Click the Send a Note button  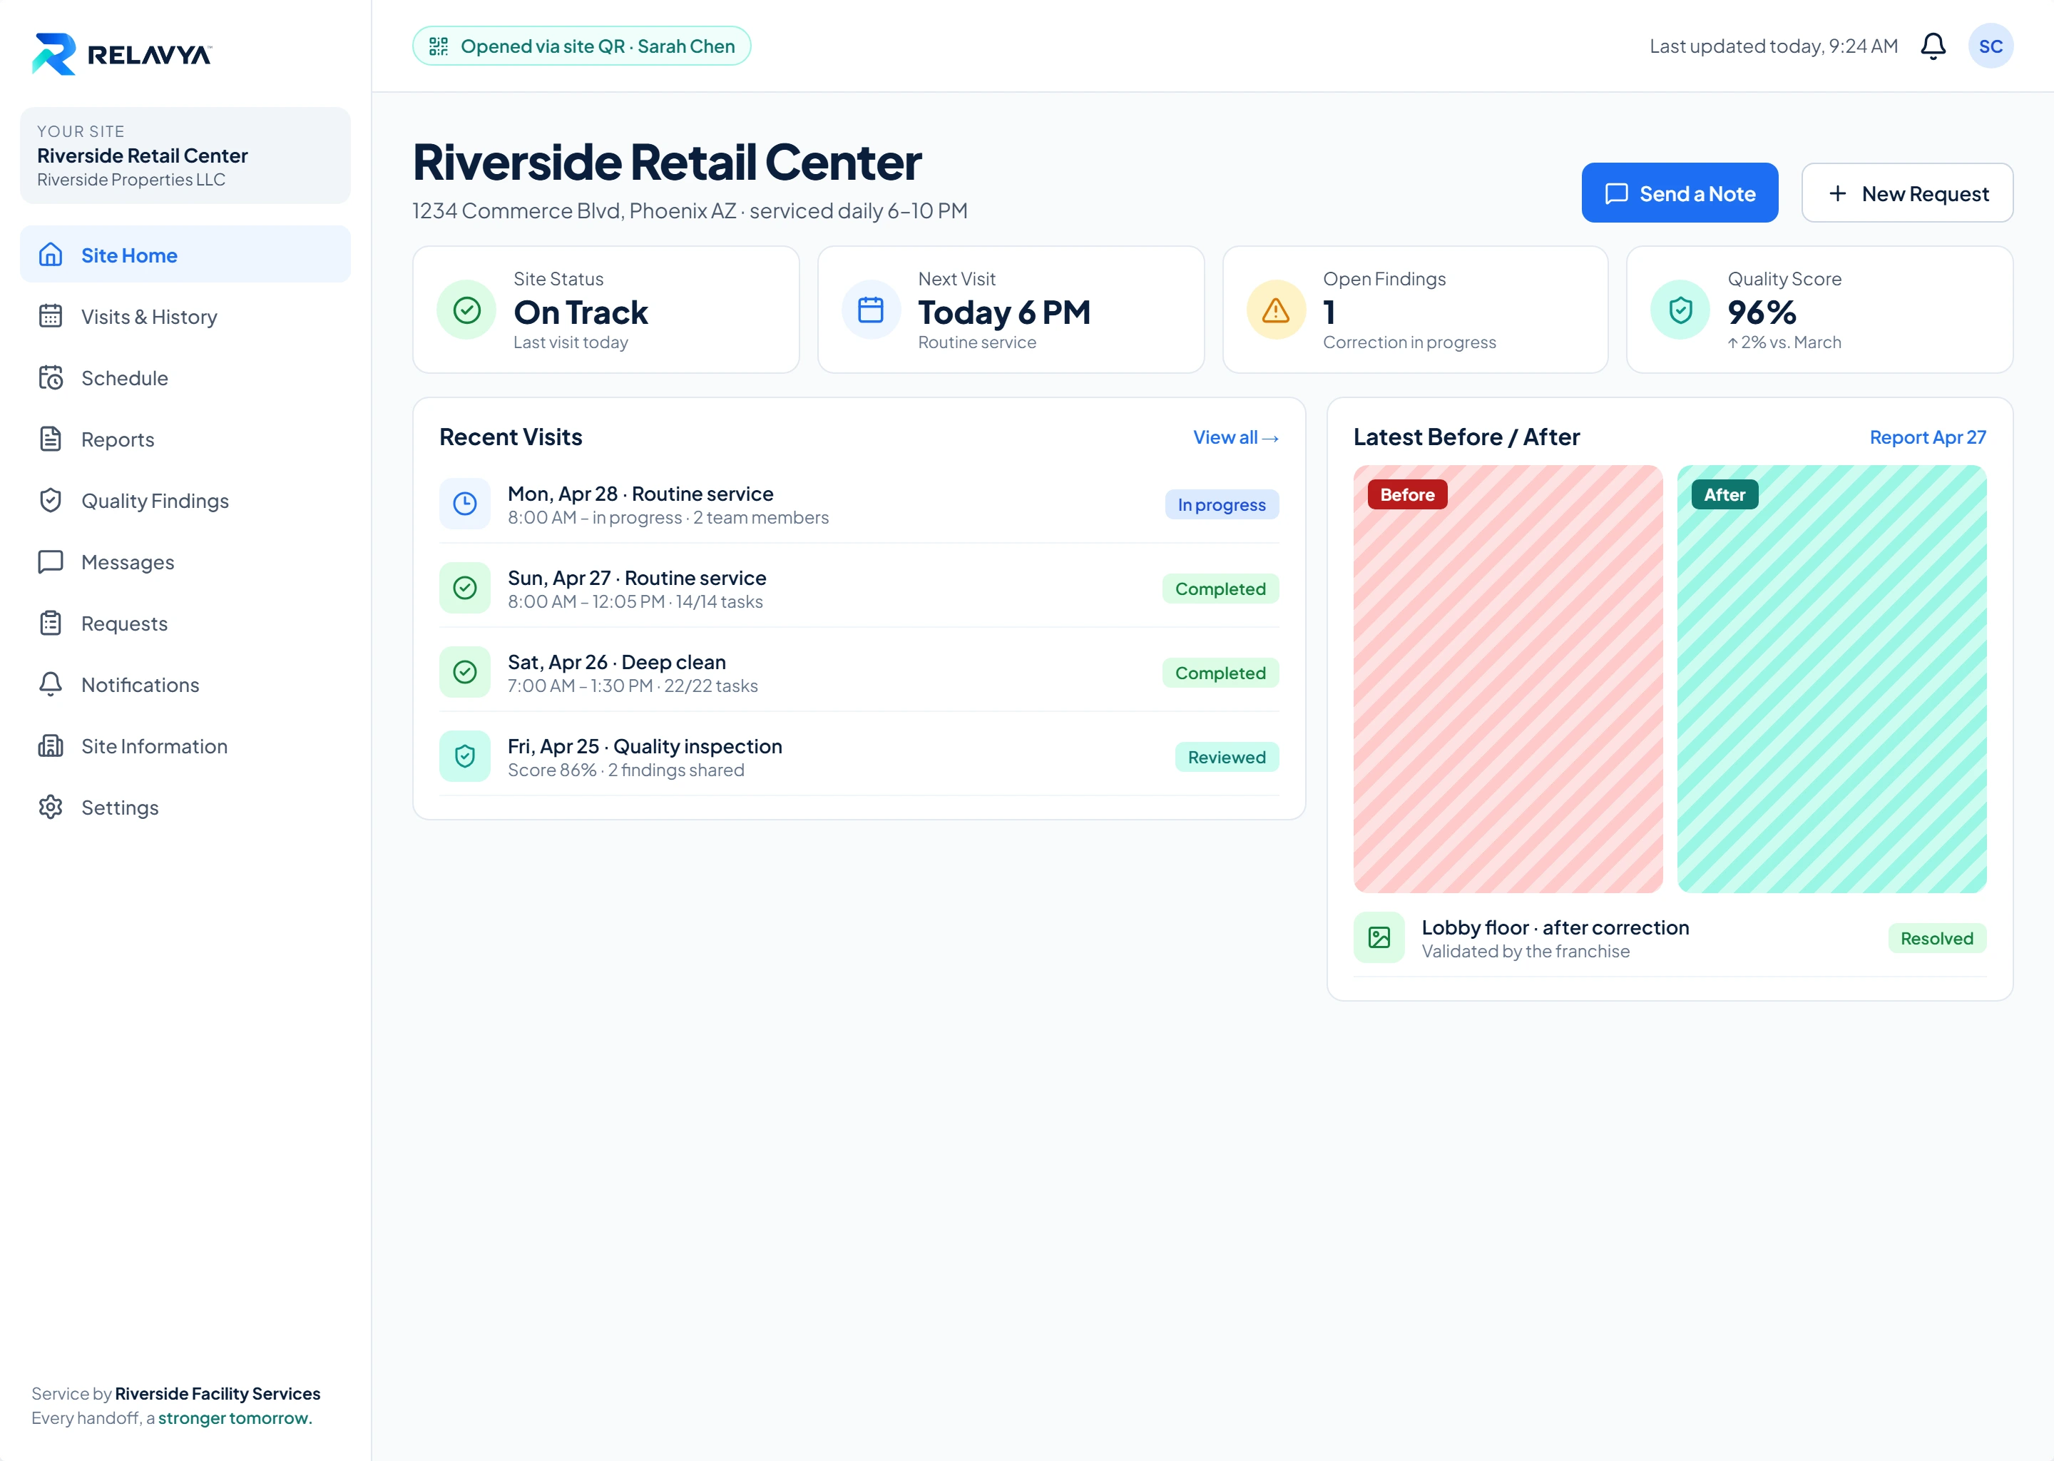1680,193
